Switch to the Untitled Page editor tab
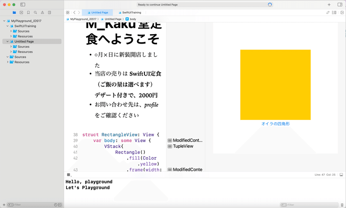The width and height of the screenshot is (346, 208). coord(97,13)
